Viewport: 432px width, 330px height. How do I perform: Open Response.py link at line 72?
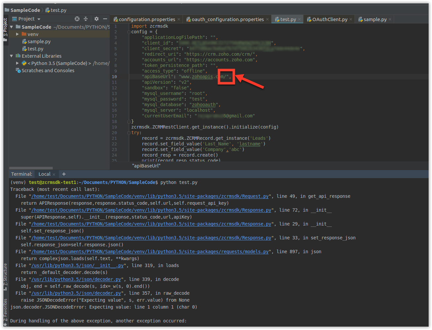click(x=151, y=210)
